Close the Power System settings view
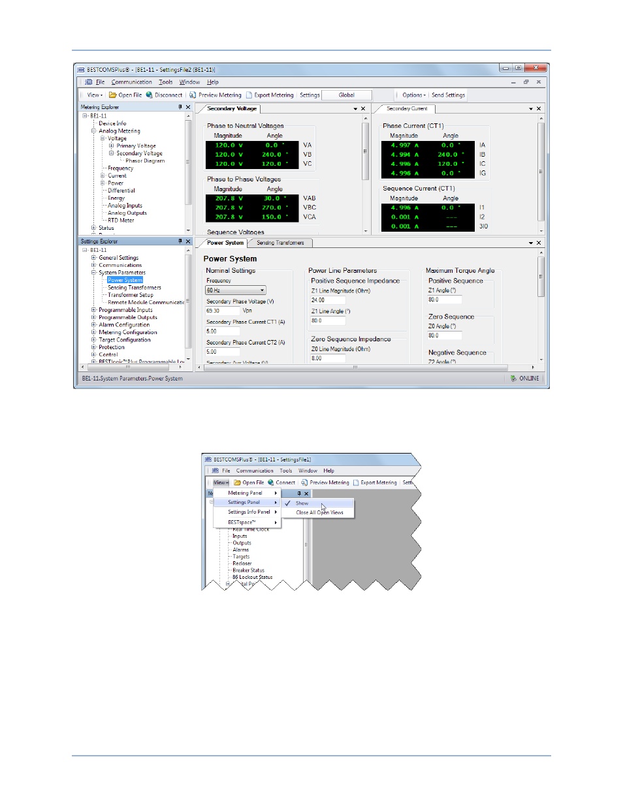The image size is (623, 806). [x=539, y=243]
